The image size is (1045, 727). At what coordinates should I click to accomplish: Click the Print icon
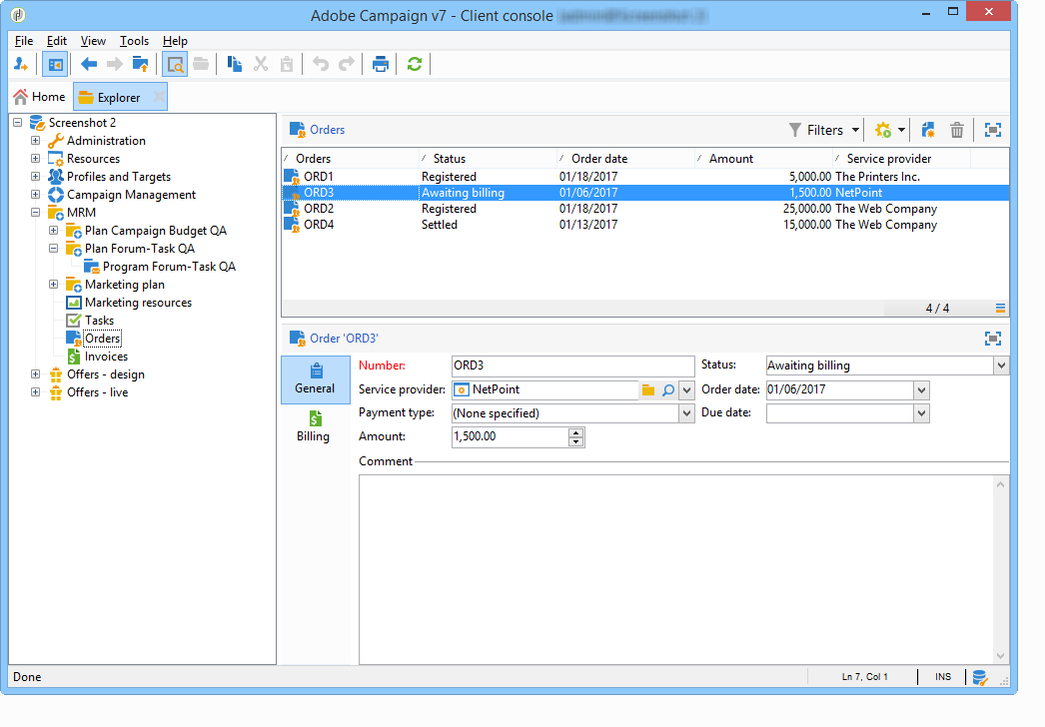coord(381,65)
